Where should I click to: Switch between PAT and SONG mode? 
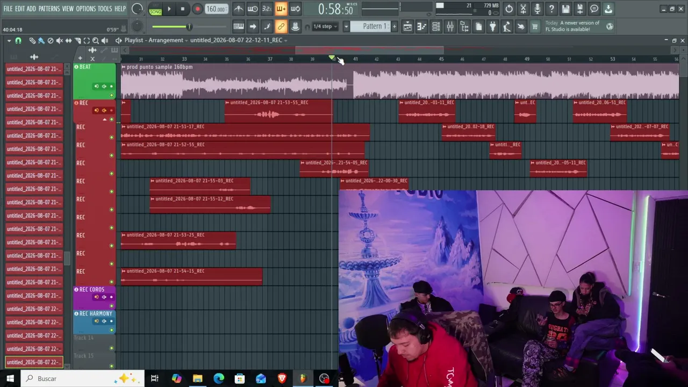pyautogui.click(x=155, y=9)
